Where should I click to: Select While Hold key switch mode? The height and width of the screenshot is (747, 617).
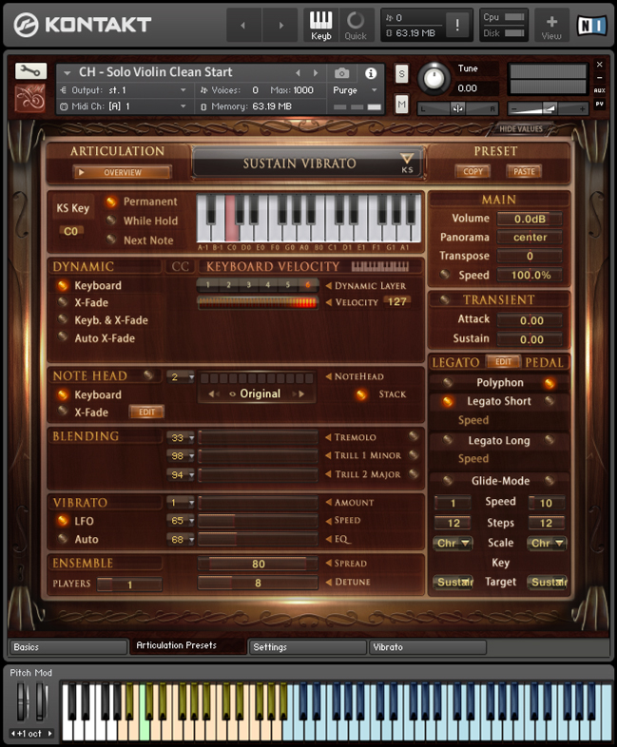[111, 220]
